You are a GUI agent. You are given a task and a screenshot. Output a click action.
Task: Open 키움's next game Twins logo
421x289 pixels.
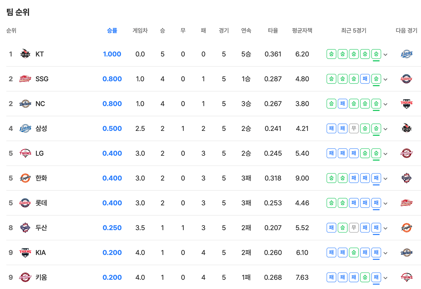[406, 277]
